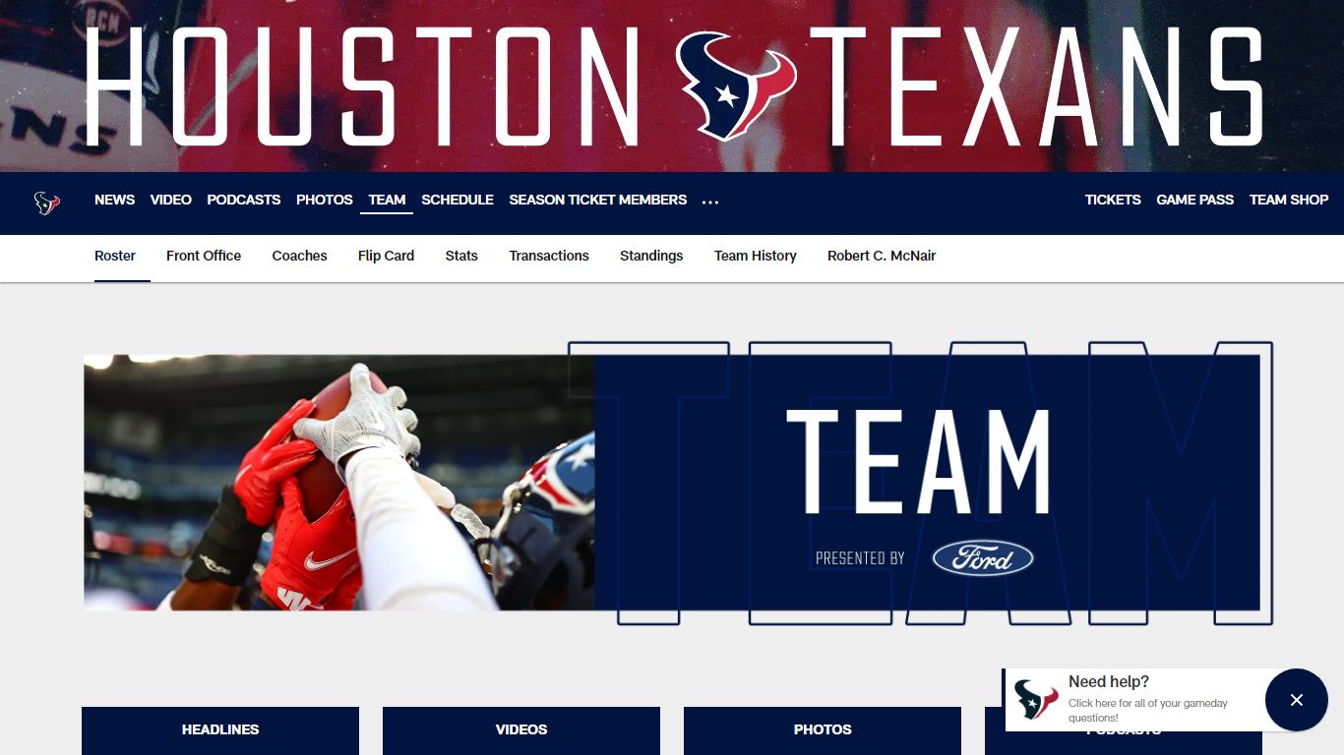Open the NEWS menu item
Image resolution: width=1344 pixels, height=755 pixels.
pos(114,200)
